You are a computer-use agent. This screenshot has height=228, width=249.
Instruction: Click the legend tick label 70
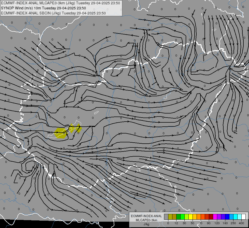pos(201,223)
